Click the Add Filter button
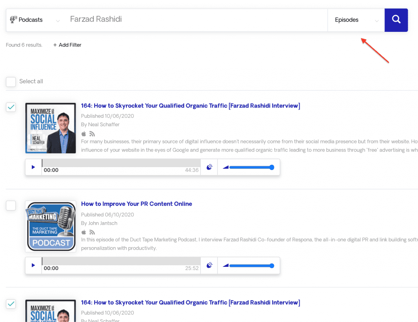The height and width of the screenshot is (322, 418). point(67,45)
